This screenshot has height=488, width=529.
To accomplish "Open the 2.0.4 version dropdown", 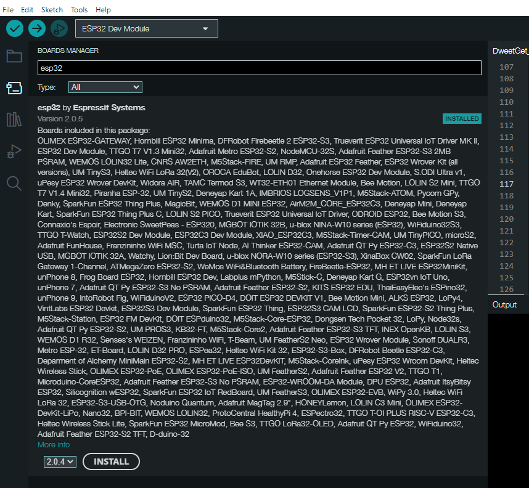I will point(60,462).
